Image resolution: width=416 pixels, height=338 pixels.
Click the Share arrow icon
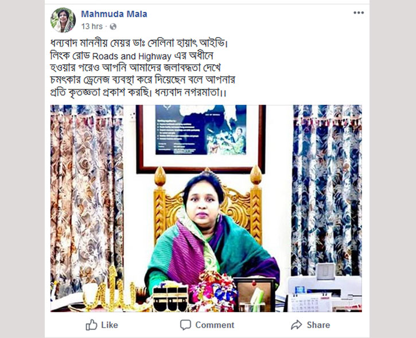coord(296,325)
